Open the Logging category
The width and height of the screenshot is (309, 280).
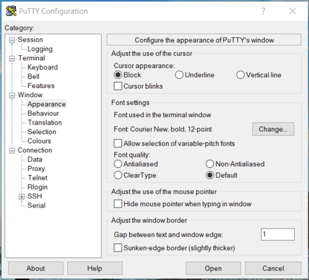pyautogui.click(x=40, y=49)
